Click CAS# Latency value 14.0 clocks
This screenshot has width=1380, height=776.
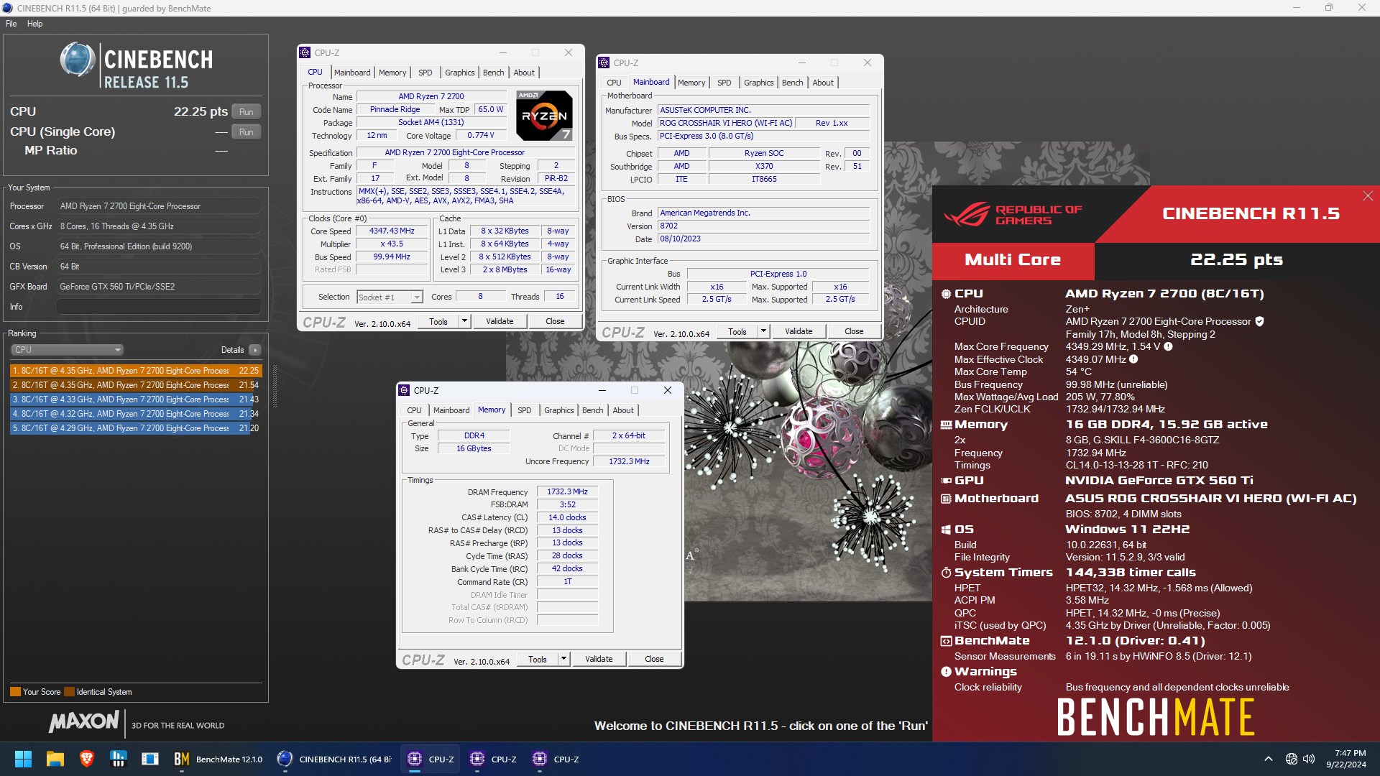(x=567, y=518)
